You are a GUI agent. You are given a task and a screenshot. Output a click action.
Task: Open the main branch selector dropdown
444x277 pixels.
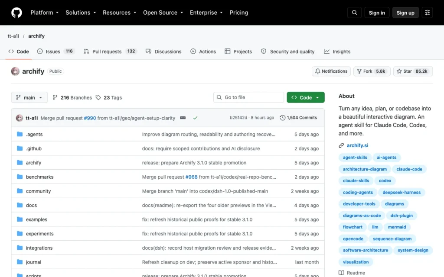coord(29,97)
